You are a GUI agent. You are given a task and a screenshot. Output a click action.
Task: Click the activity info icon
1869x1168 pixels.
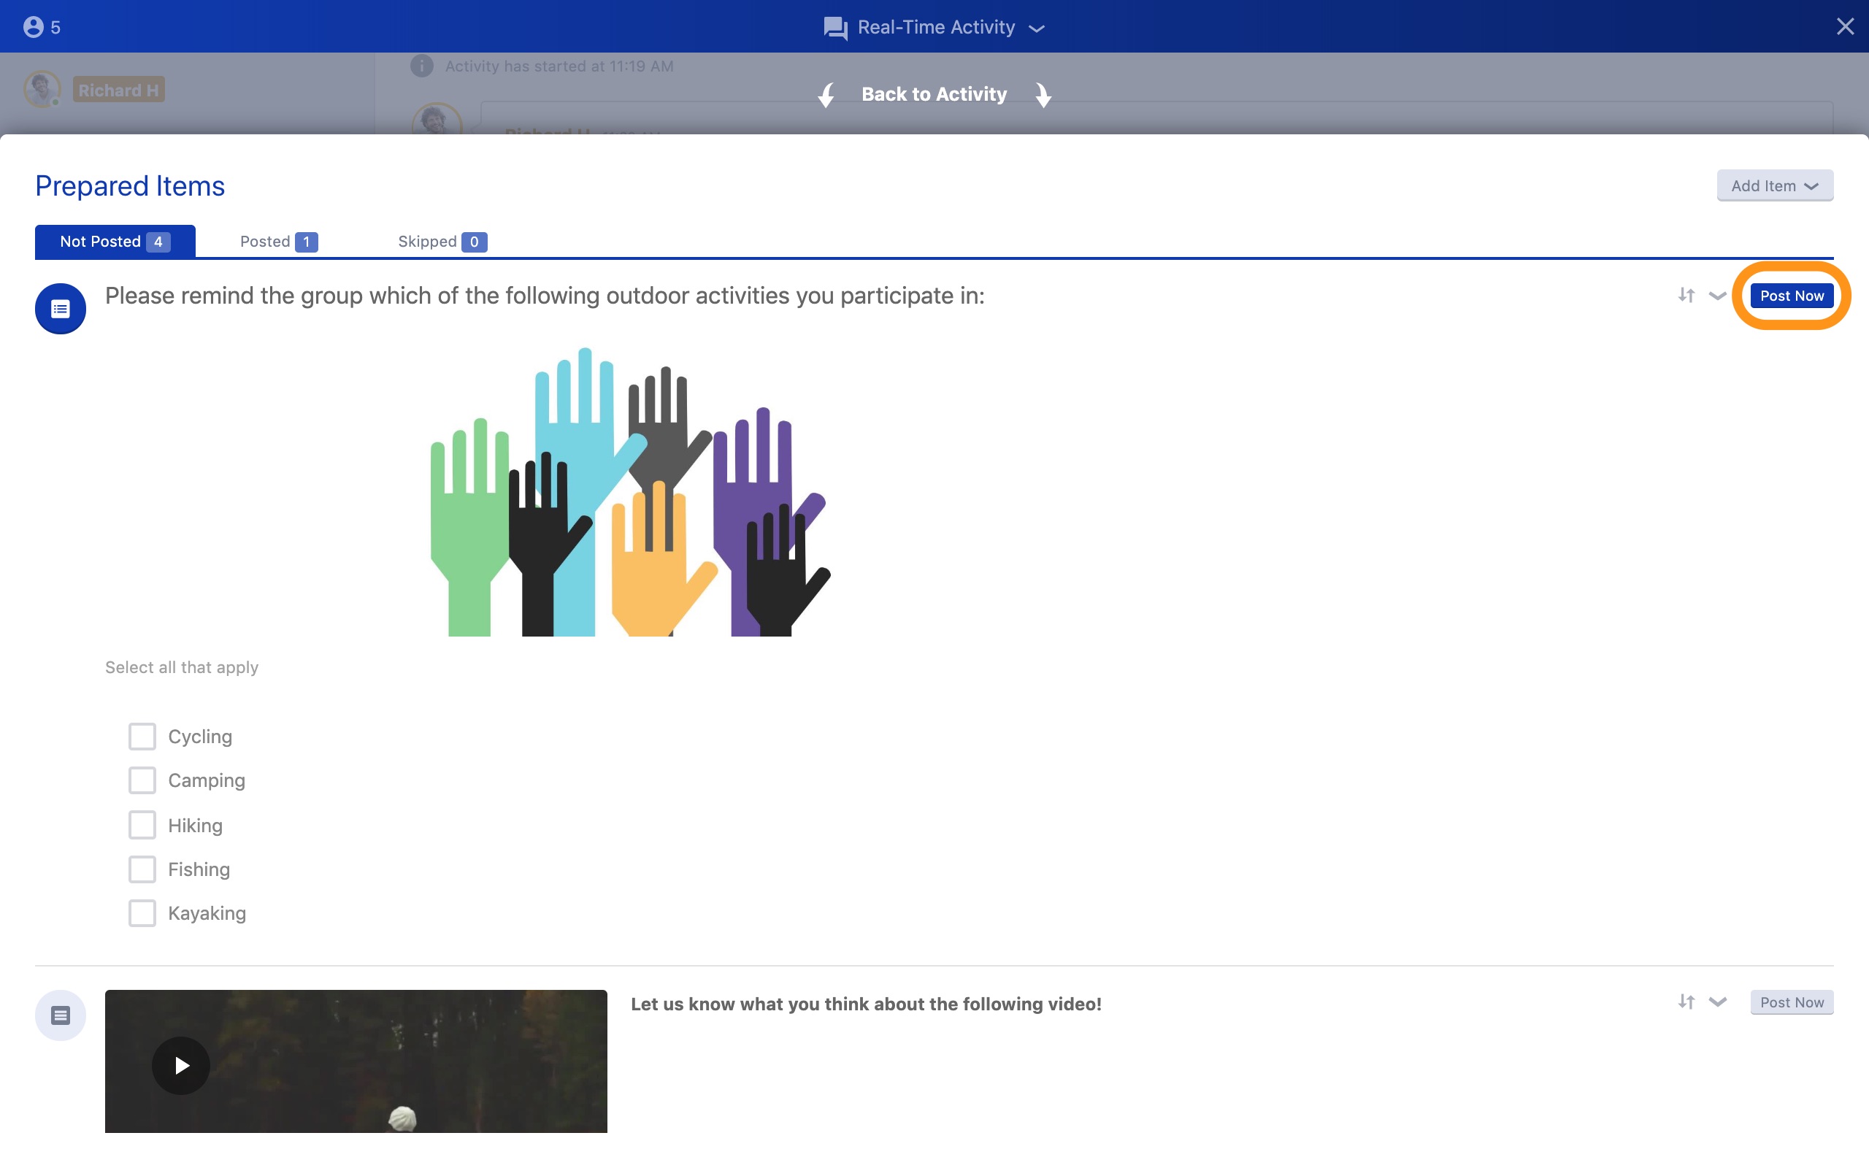click(x=422, y=66)
